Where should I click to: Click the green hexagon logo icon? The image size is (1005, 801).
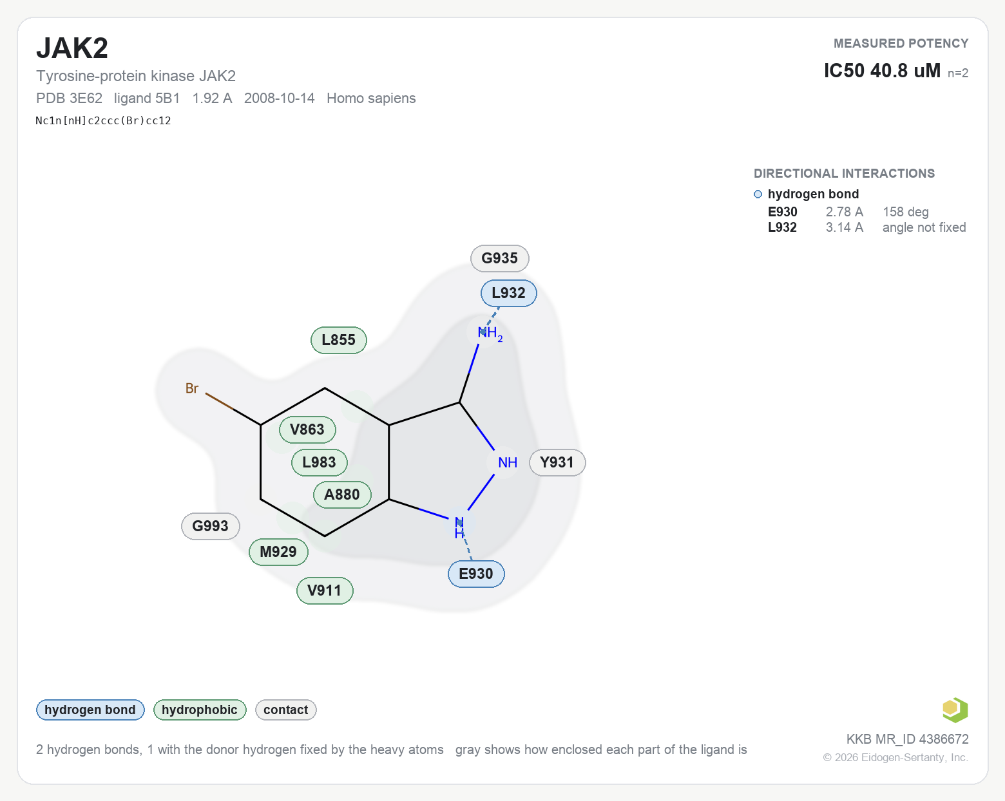955,710
